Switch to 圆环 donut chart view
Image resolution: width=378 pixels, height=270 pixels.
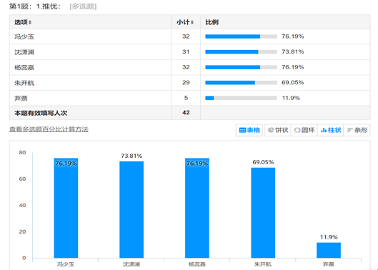coord(304,130)
